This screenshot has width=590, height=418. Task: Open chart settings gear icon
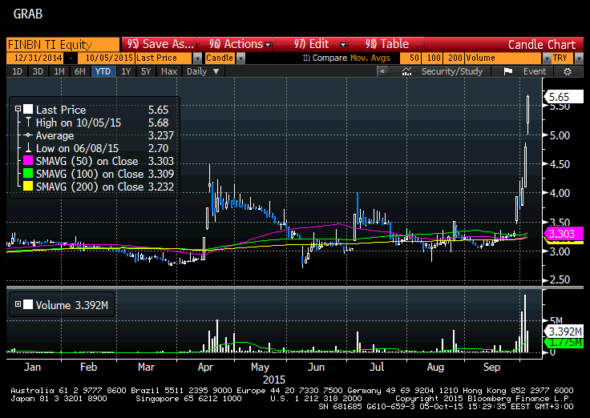tap(568, 71)
